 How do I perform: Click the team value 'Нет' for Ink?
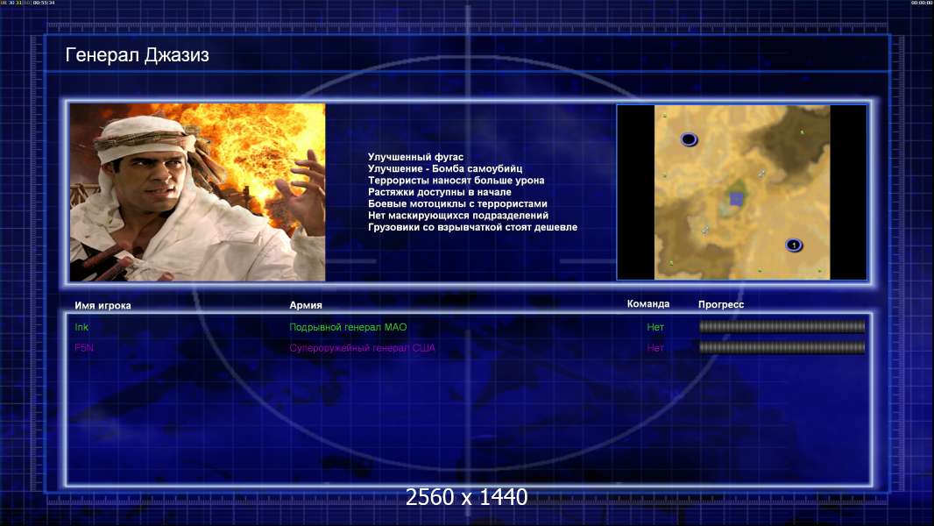point(655,327)
